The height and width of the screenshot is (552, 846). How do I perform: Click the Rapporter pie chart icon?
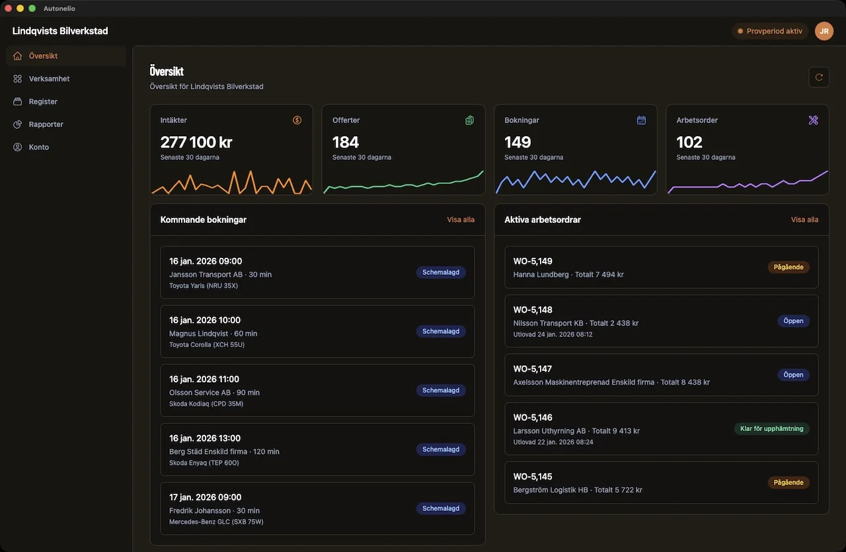tap(17, 124)
